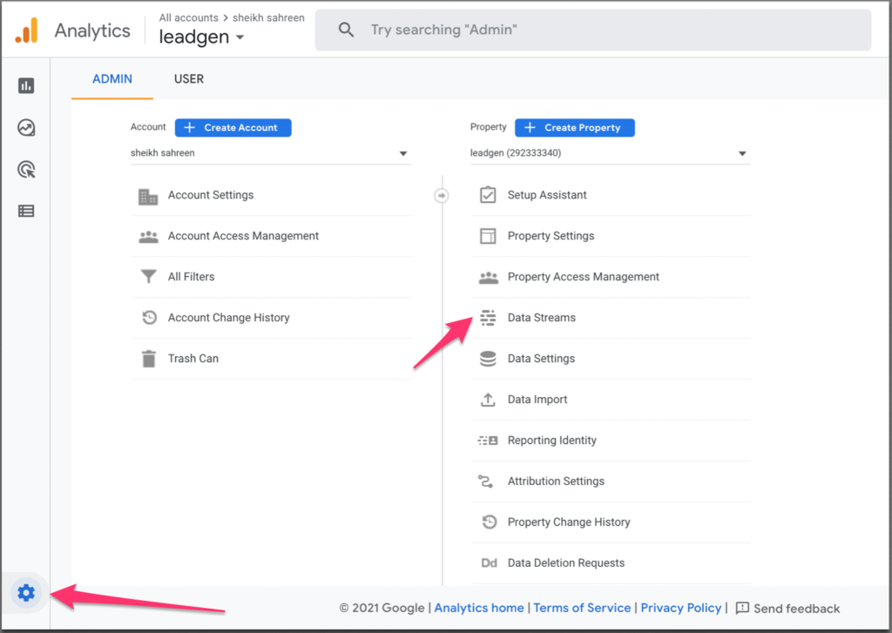The height and width of the screenshot is (633, 892).
Task: Open Data Streams
Action: (x=611, y=318)
